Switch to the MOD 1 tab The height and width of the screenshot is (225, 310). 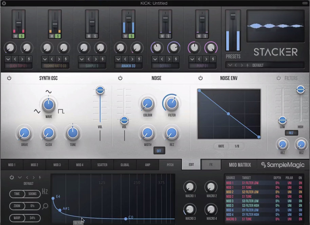[x=12, y=165]
